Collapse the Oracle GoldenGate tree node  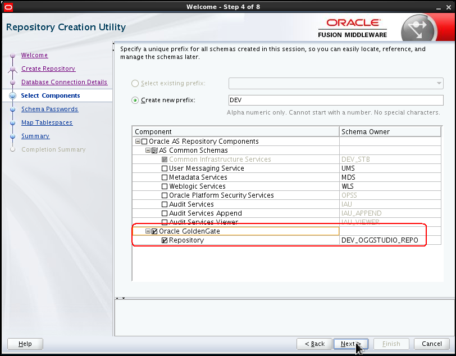coord(148,231)
